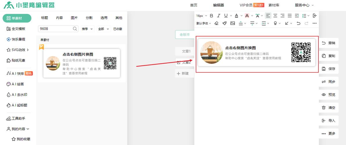346x145 pixels.
Task: Toggle bold text formatting
Action: 211,16
